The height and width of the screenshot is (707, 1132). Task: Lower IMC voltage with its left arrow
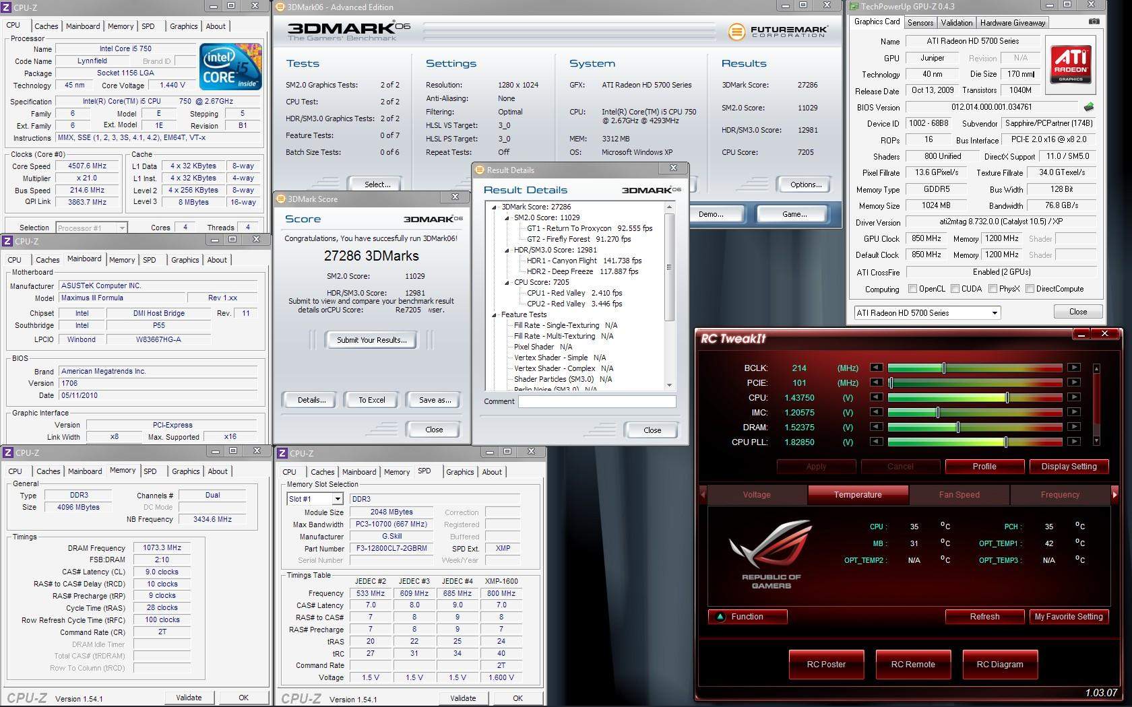tap(876, 412)
